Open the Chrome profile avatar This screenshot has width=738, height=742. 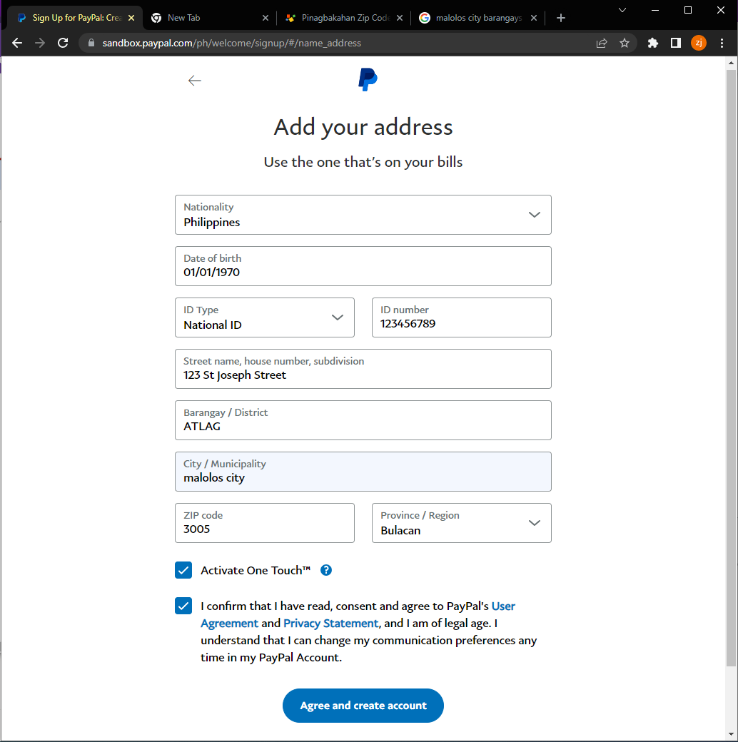(x=698, y=43)
